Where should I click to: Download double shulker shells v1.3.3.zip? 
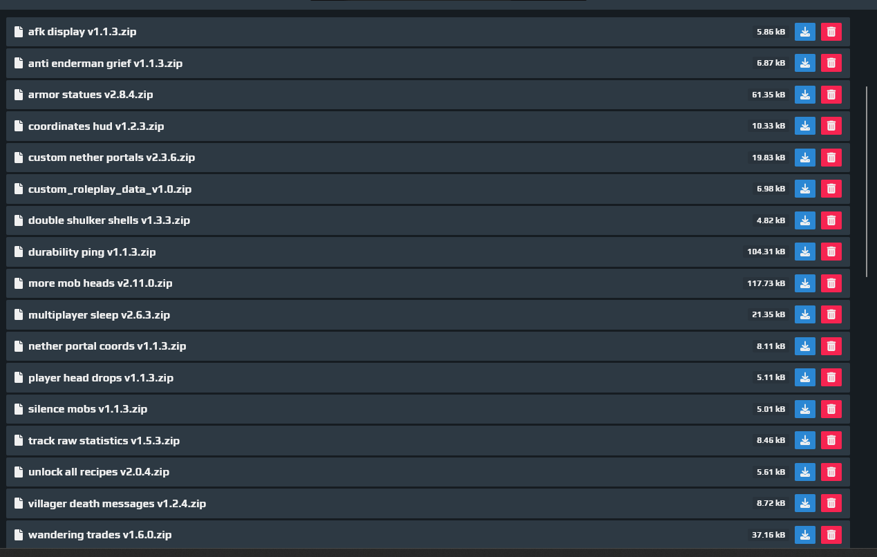click(804, 220)
